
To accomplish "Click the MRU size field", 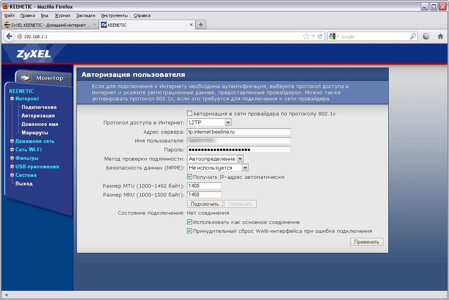I will (204, 195).
